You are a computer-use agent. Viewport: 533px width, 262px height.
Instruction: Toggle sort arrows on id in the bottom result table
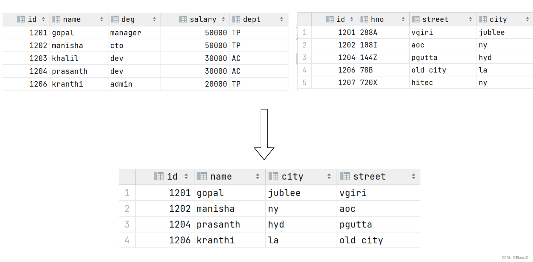click(x=186, y=176)
